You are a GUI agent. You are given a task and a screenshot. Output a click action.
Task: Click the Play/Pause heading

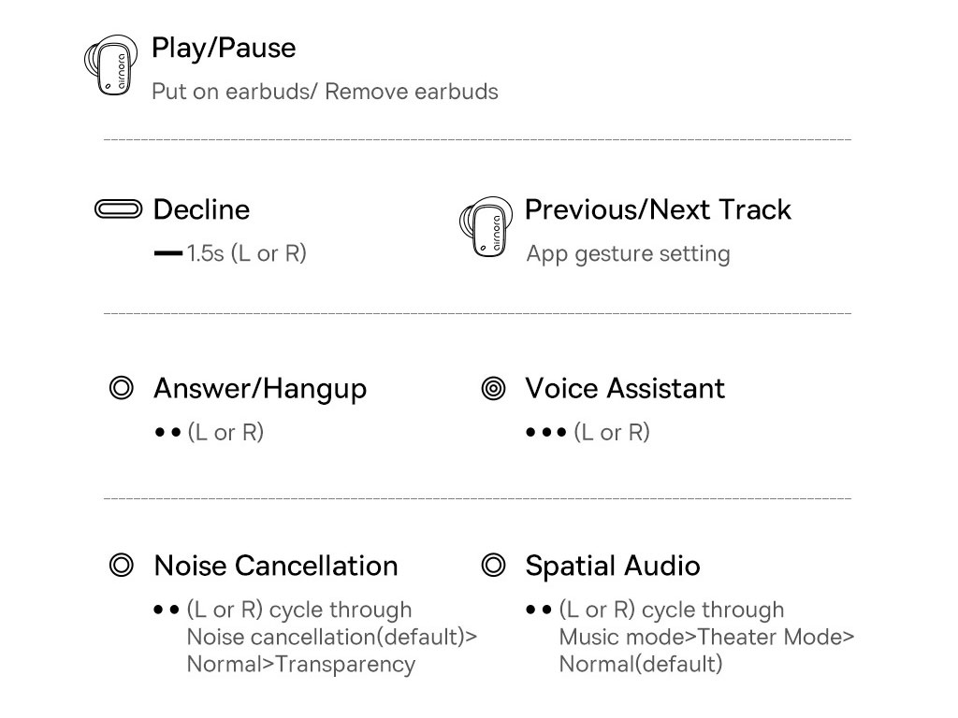coord(224,49)
